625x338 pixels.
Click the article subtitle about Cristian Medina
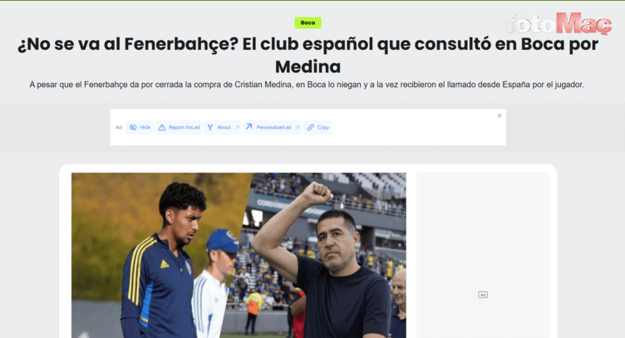[307, 85]
